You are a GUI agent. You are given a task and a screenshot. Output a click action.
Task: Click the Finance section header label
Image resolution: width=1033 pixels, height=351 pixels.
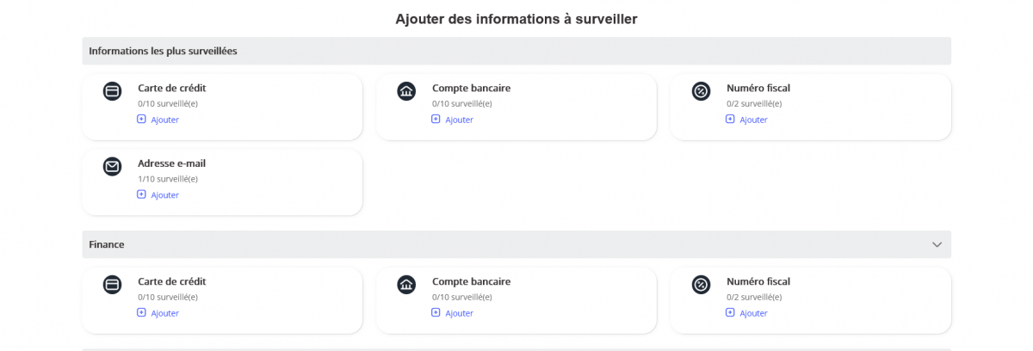[107, 244]
